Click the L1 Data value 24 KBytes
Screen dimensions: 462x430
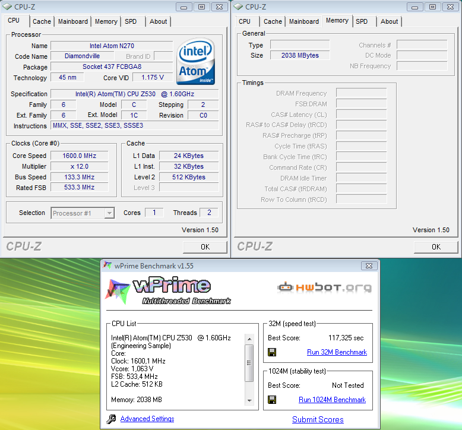point(189,156)
